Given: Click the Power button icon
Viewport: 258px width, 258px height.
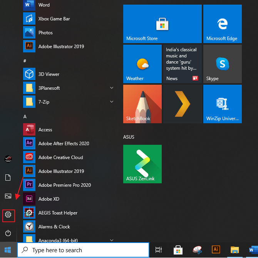Looking at the screenshot, I should coord(8,233).
